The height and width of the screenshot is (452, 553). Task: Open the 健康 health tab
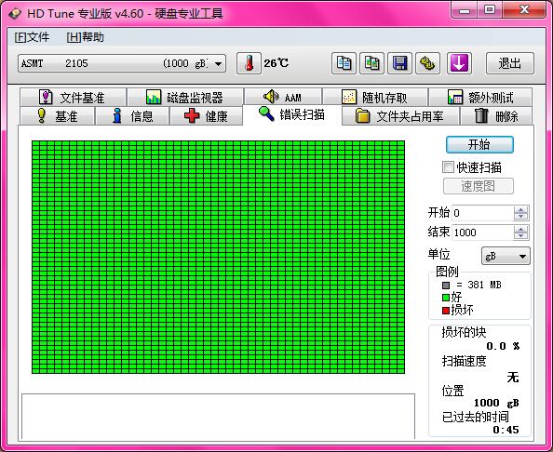pyautogui.click(x=207, y=116)
